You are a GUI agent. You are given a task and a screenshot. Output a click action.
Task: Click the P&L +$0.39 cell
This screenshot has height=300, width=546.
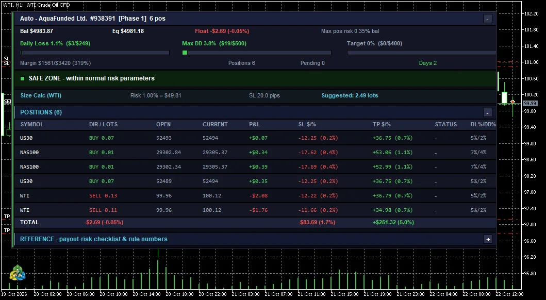tap(258, 166)
